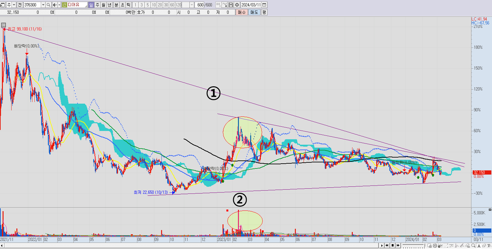Select the 틱 tick chart period
This screenshot has width=492, height=249.
click(x=129, y=5)
